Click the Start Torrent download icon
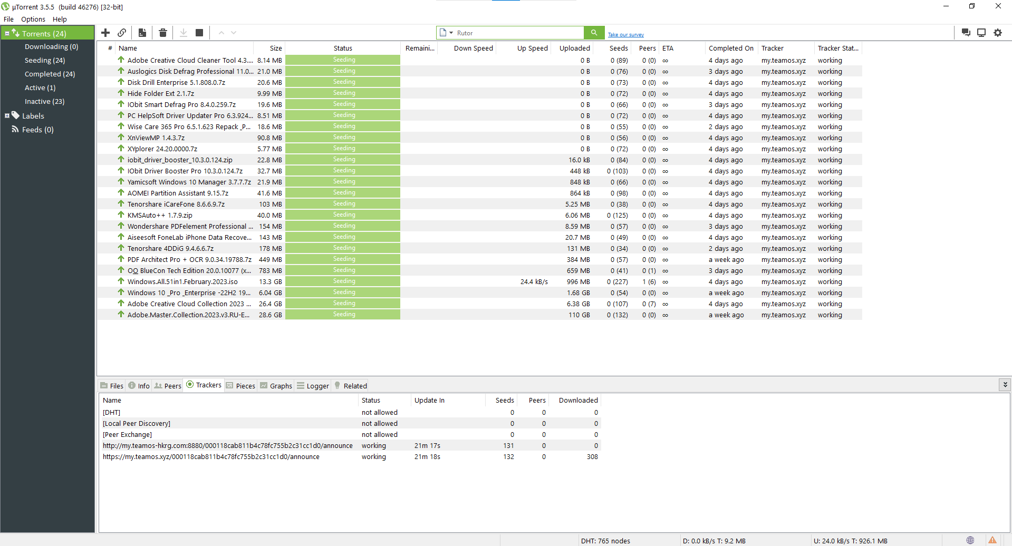 click(x=184, y=33)
